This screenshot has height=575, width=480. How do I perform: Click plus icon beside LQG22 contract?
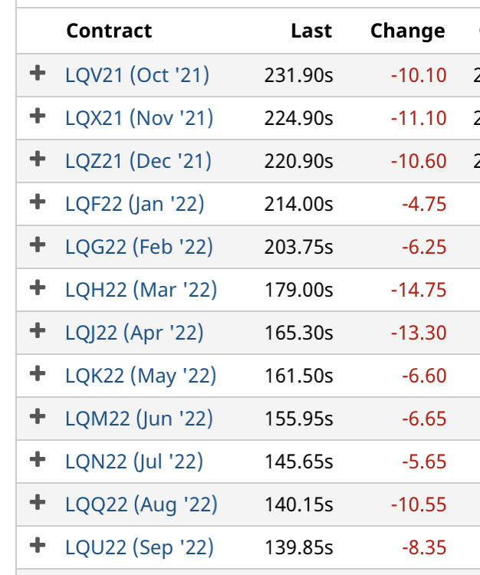point(38,245)
